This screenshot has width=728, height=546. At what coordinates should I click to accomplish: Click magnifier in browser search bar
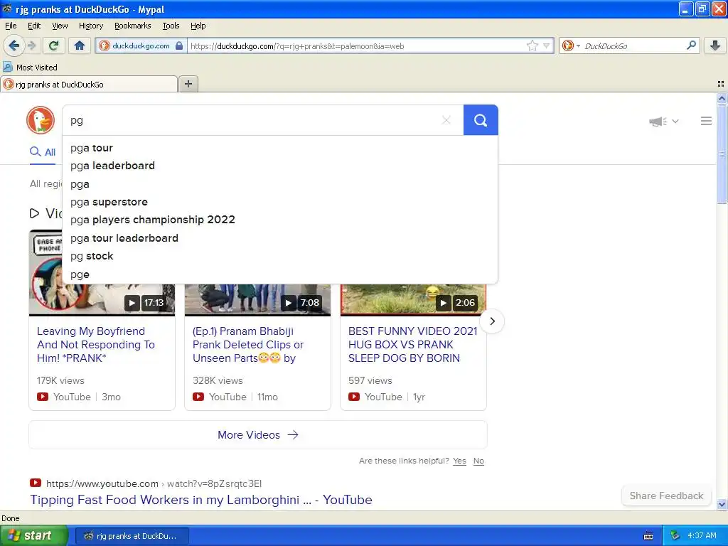[x=691, y=45]
